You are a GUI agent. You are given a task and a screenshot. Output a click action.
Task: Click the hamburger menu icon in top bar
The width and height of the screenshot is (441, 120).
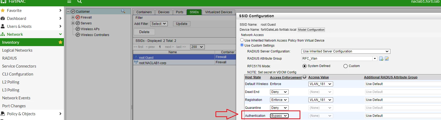69,1
